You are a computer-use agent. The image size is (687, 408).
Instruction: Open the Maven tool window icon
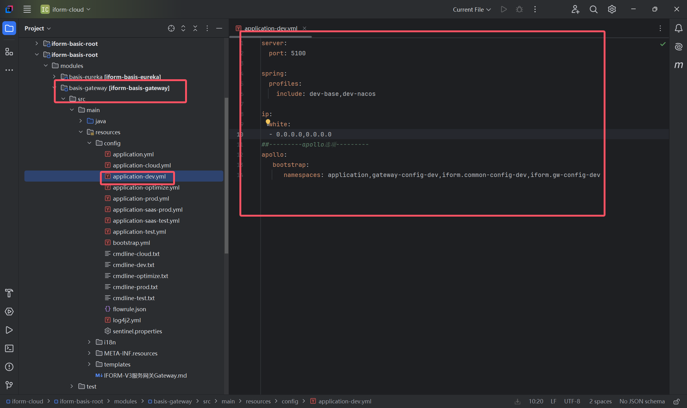pos(678,65)
